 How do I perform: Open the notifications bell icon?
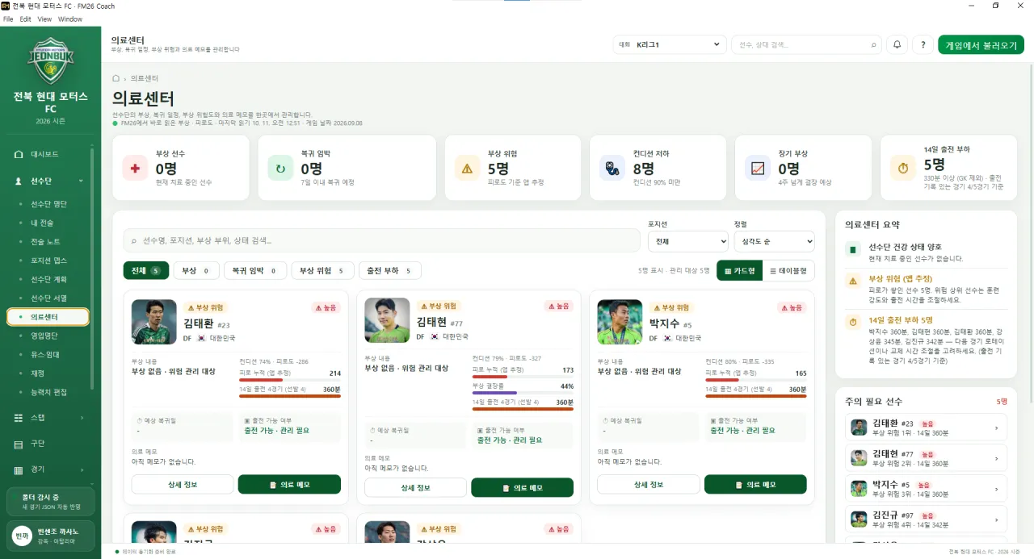pos(897,45)
